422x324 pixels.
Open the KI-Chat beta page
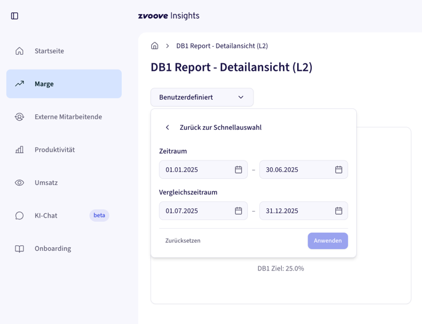[46, 216]
